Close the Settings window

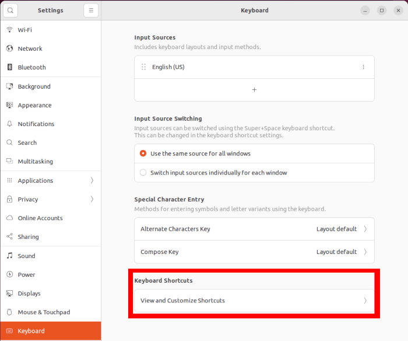[398, 11]
